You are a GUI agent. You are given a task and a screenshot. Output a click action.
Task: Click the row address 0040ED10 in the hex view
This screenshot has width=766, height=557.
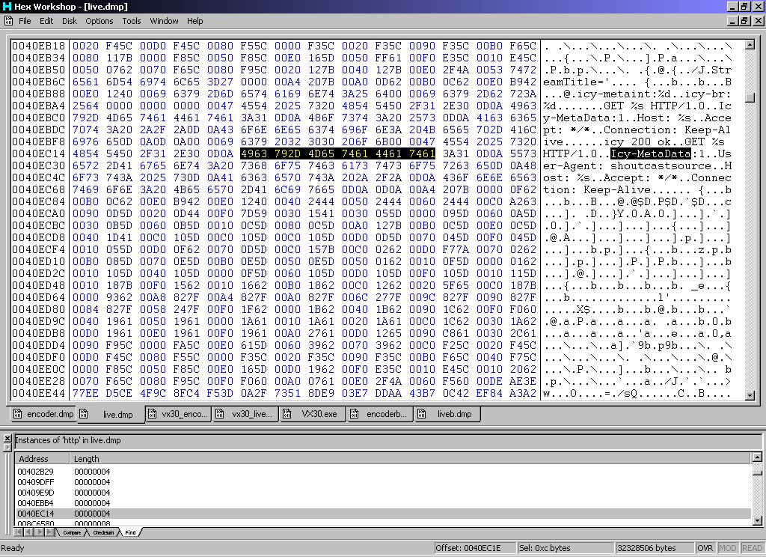(39, 261)
